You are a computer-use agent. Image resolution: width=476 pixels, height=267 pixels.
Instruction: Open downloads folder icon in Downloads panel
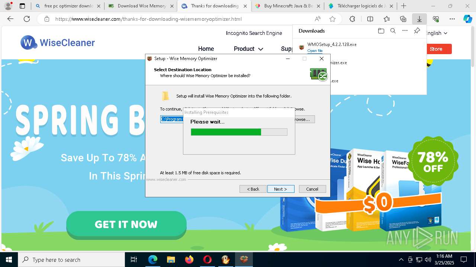coord(381,31)
